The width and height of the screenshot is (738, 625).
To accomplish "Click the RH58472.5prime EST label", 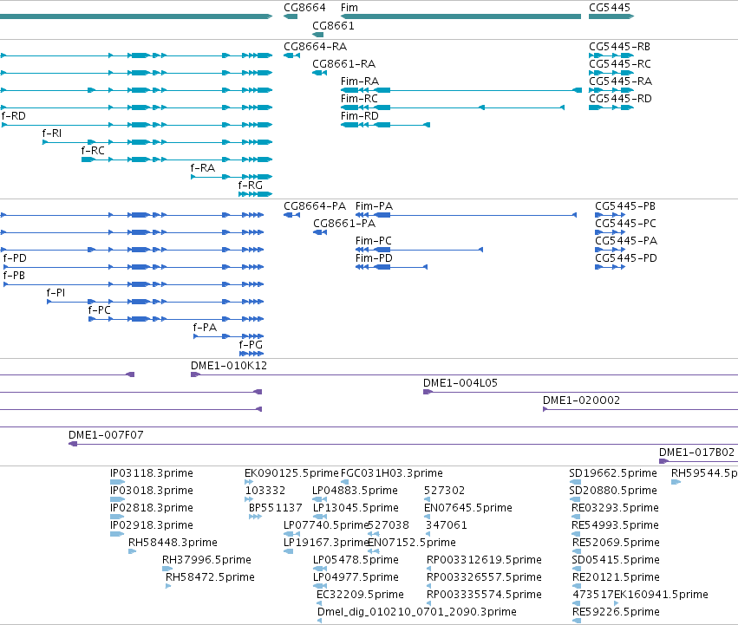I will click(210, 578).
